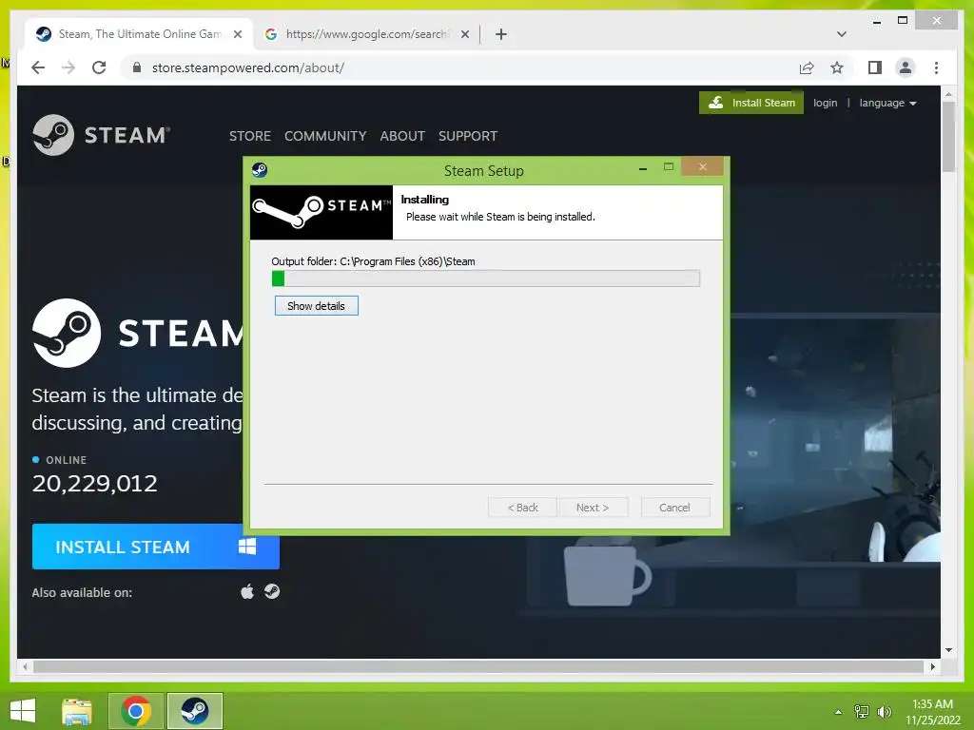Click the site padlock icon

137,67
